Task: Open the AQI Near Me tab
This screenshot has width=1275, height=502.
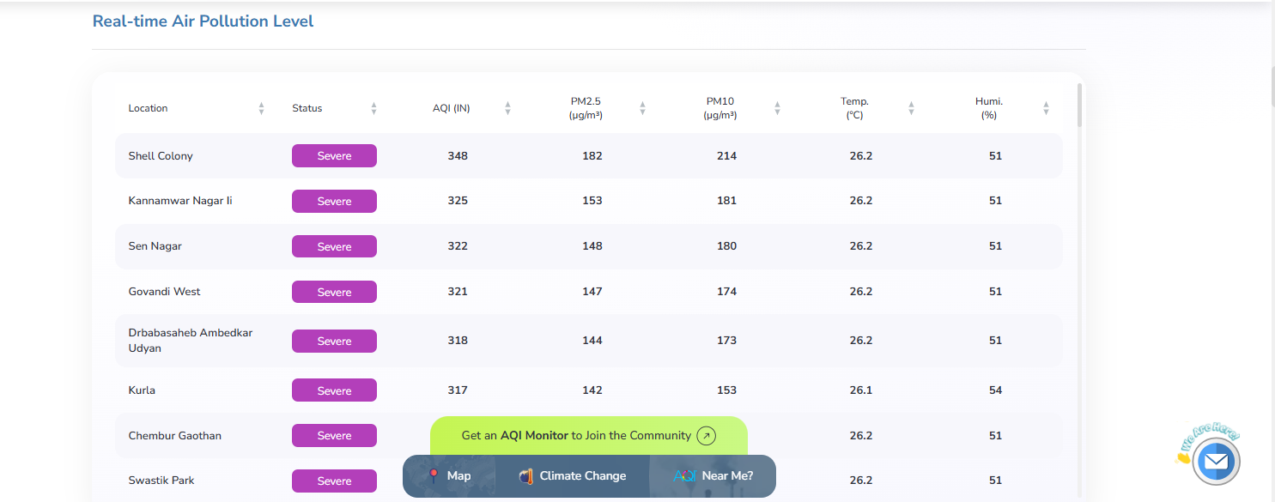Action: pos(713,476)
